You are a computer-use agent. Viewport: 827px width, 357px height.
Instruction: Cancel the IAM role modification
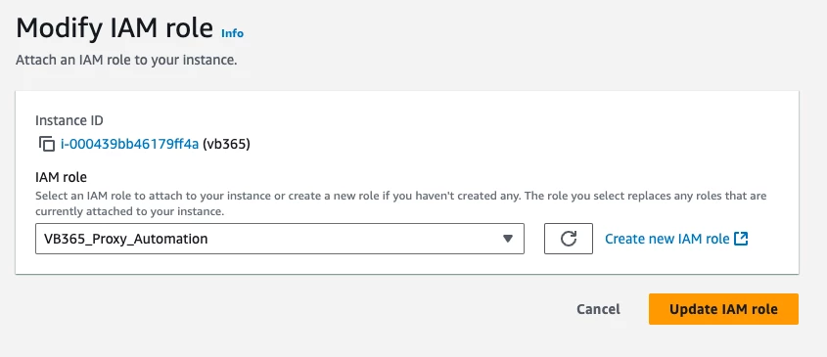click(x=598, y=309)
